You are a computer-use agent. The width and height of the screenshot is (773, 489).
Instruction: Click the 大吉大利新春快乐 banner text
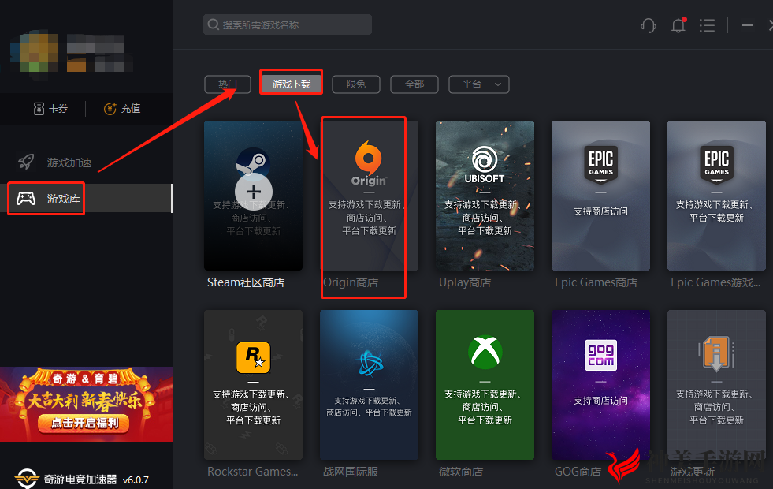tap(84, 401)
